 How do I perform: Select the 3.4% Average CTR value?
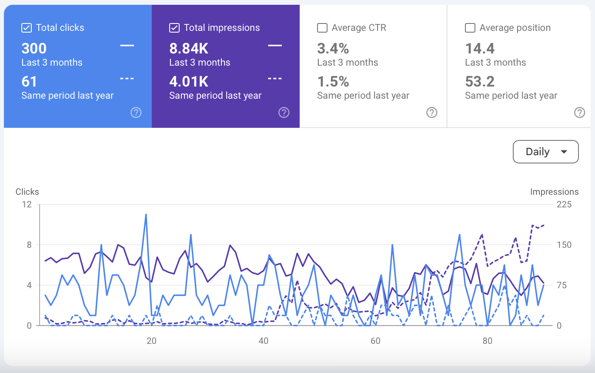coord(333,48)
